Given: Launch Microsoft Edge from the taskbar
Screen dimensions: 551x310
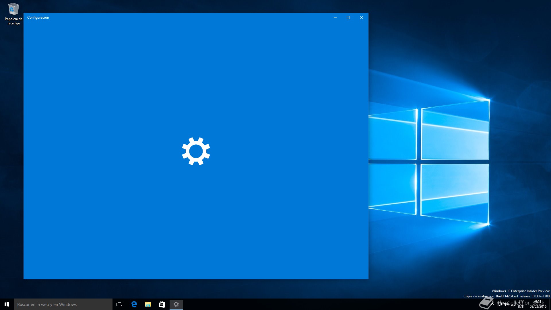Looking at the screenshot, I should point(134,304).
